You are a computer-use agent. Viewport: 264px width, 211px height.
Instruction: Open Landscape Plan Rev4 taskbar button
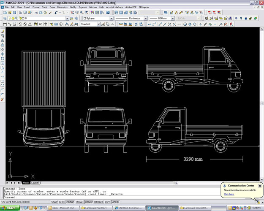(x=96, y=208)
